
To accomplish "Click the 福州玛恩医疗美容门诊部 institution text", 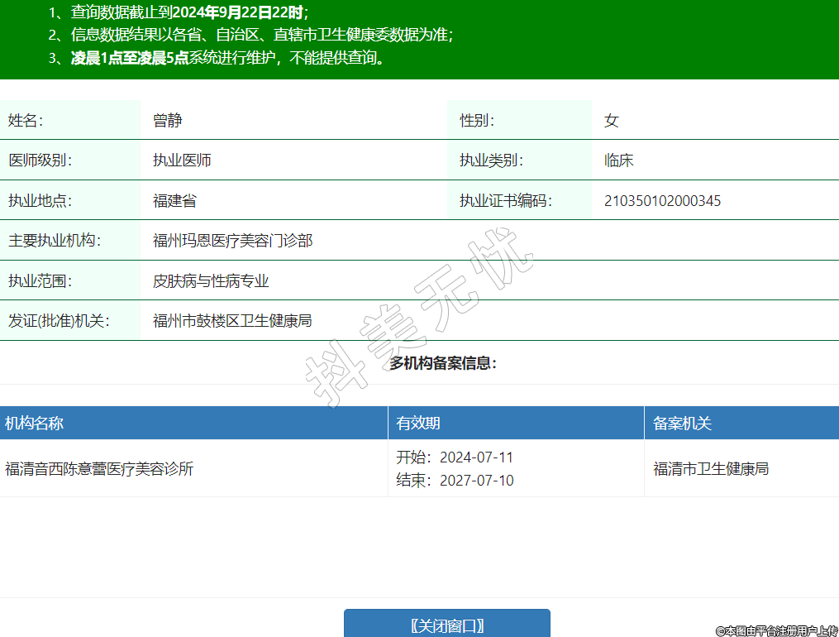I will coord(232,241).
